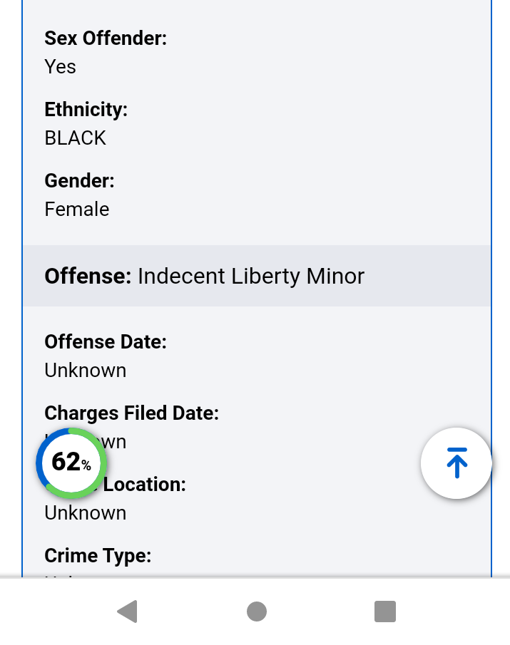Expand the Indecent Liberty Minor offense section

pyautogui.click(x=251, y=276)
